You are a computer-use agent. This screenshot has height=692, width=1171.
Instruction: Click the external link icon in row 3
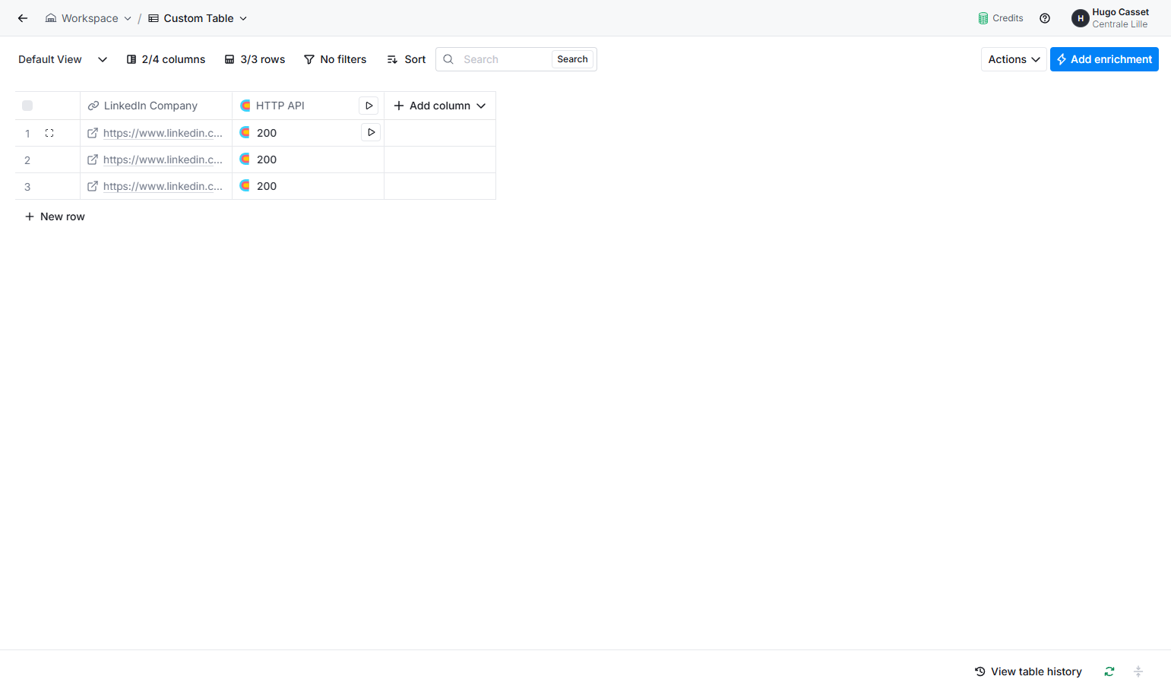click(x=93, y=186)
